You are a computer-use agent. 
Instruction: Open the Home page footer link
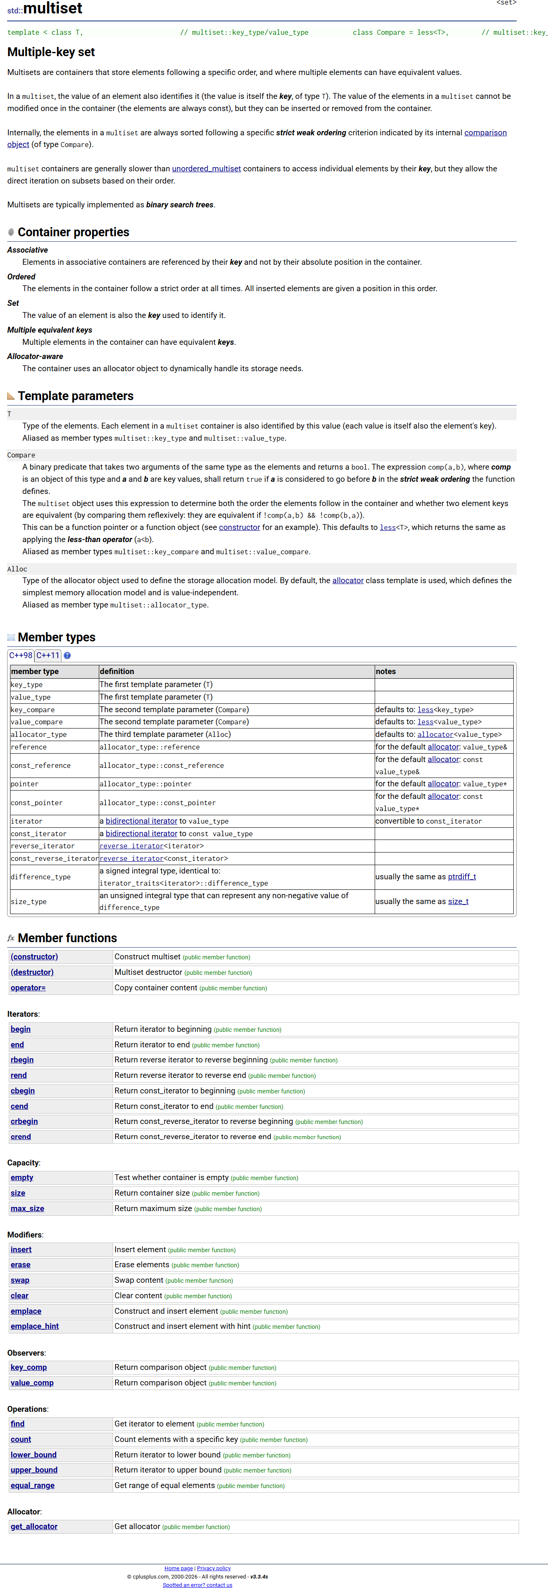click(179, 1568)
